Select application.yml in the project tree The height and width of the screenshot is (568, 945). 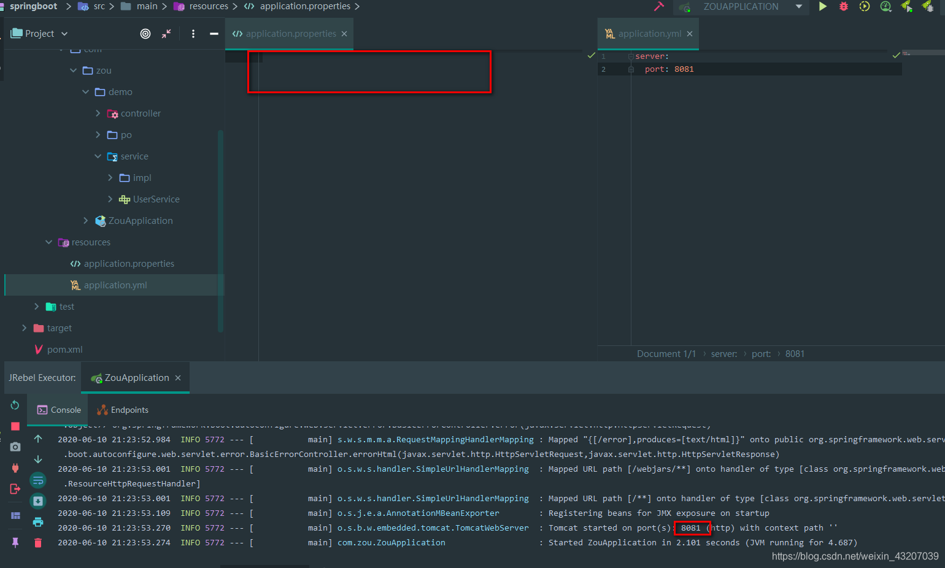[115, 285]
